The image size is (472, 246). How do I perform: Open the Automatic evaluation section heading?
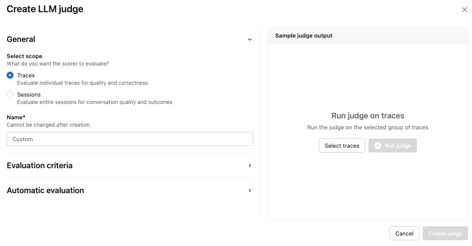45,191
